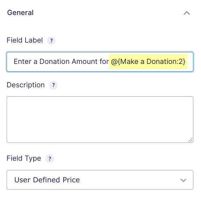
Task: Click the Description caption text
Action: [26, 85]
